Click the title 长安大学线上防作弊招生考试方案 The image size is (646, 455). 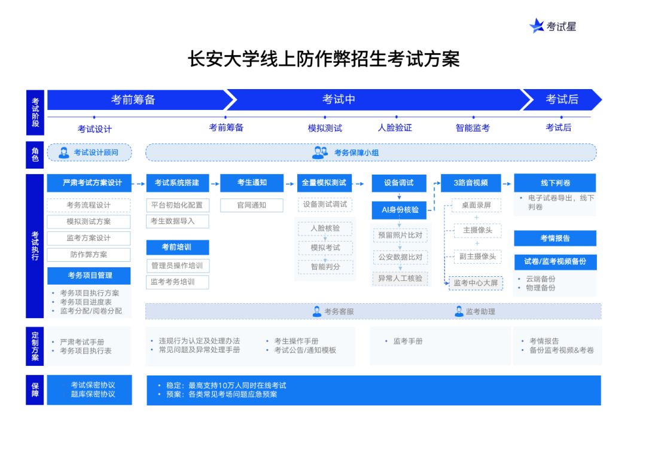point(324,59)
